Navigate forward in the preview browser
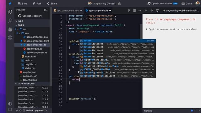This screenshot has width=201, height=113. click(152, 10)
